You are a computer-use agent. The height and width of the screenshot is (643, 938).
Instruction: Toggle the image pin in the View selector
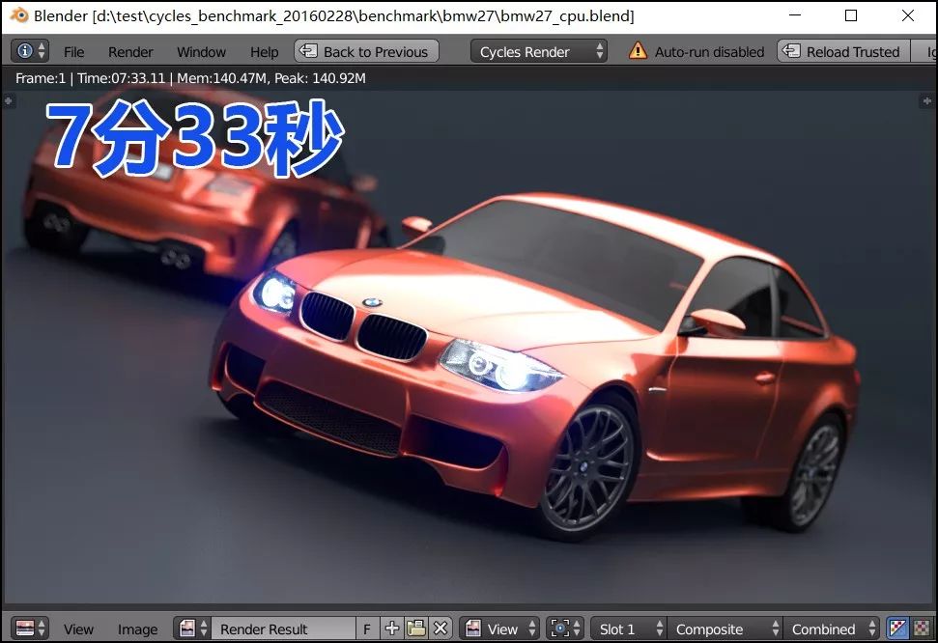tap(472, 629)
